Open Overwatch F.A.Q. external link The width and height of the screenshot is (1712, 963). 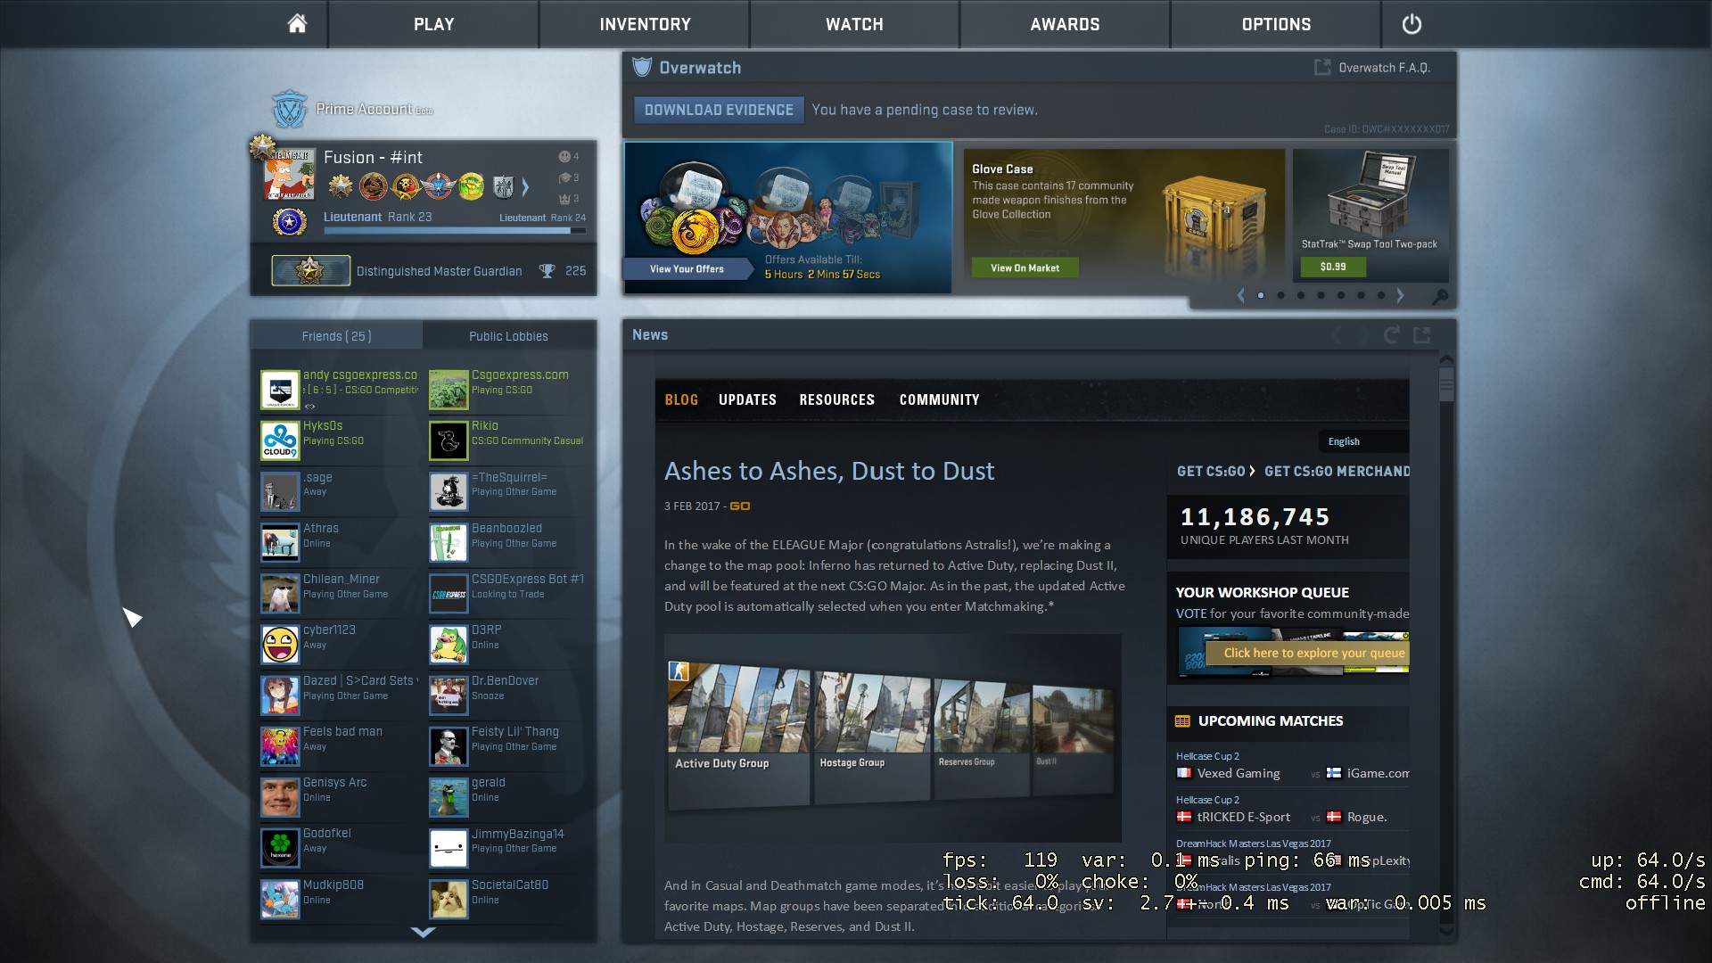1373,68
